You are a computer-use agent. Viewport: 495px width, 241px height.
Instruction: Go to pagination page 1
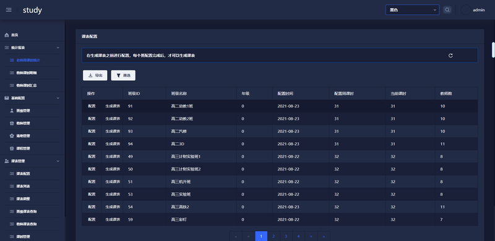pos(261,236)
